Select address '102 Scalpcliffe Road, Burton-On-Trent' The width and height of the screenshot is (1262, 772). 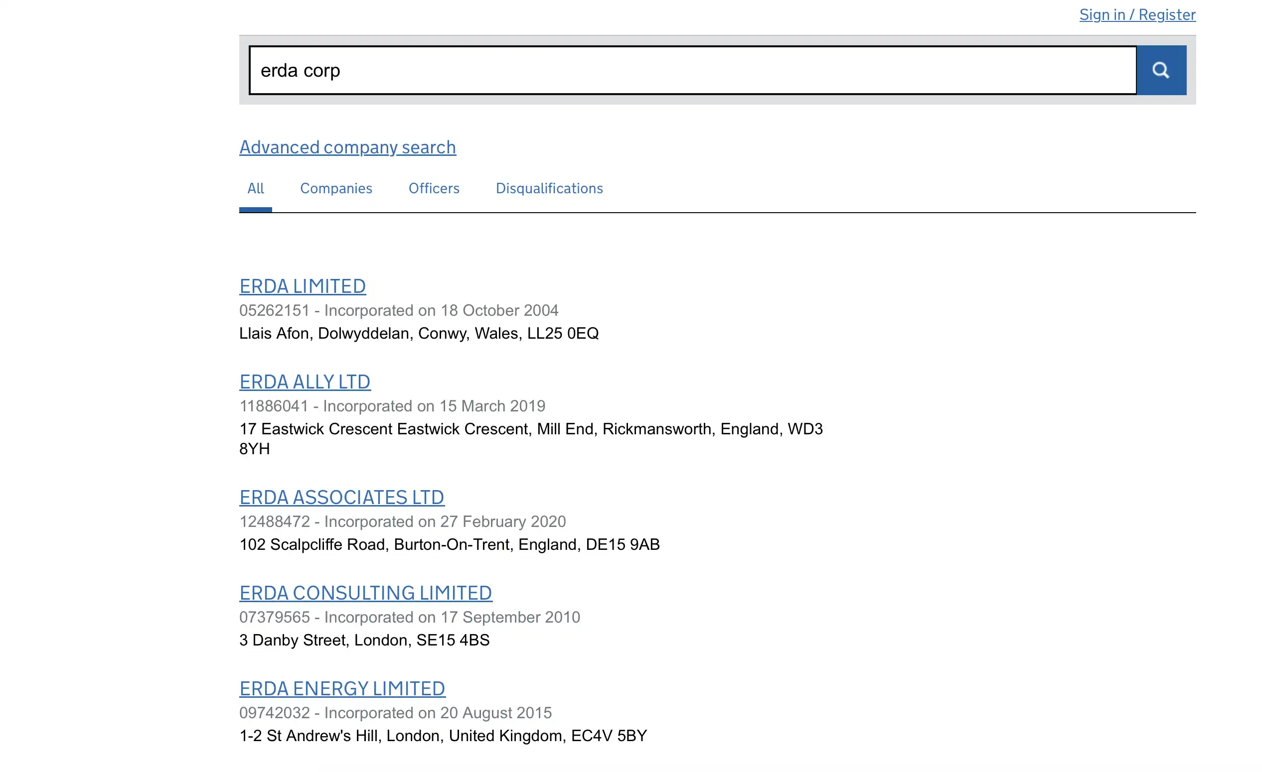point(449,545)
